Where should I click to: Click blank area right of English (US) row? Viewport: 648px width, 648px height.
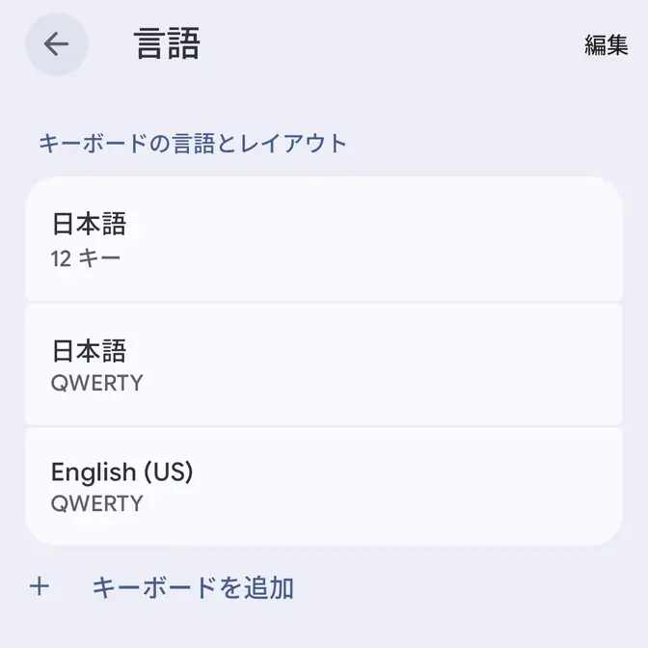click(x=463, y=487)
